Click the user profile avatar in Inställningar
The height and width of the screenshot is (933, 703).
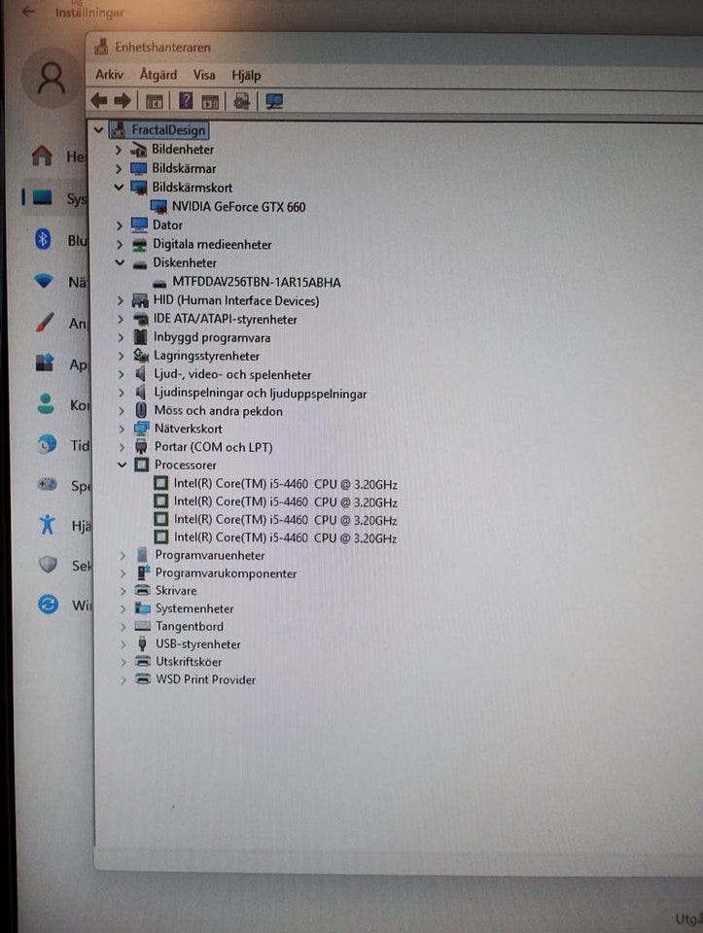52,79
